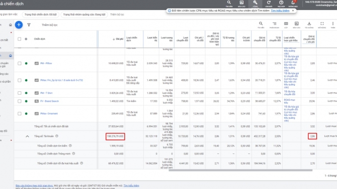This screenshot has height=189, width=337.
Task: Click the status column header dot
Action: [x=26, y=39]
